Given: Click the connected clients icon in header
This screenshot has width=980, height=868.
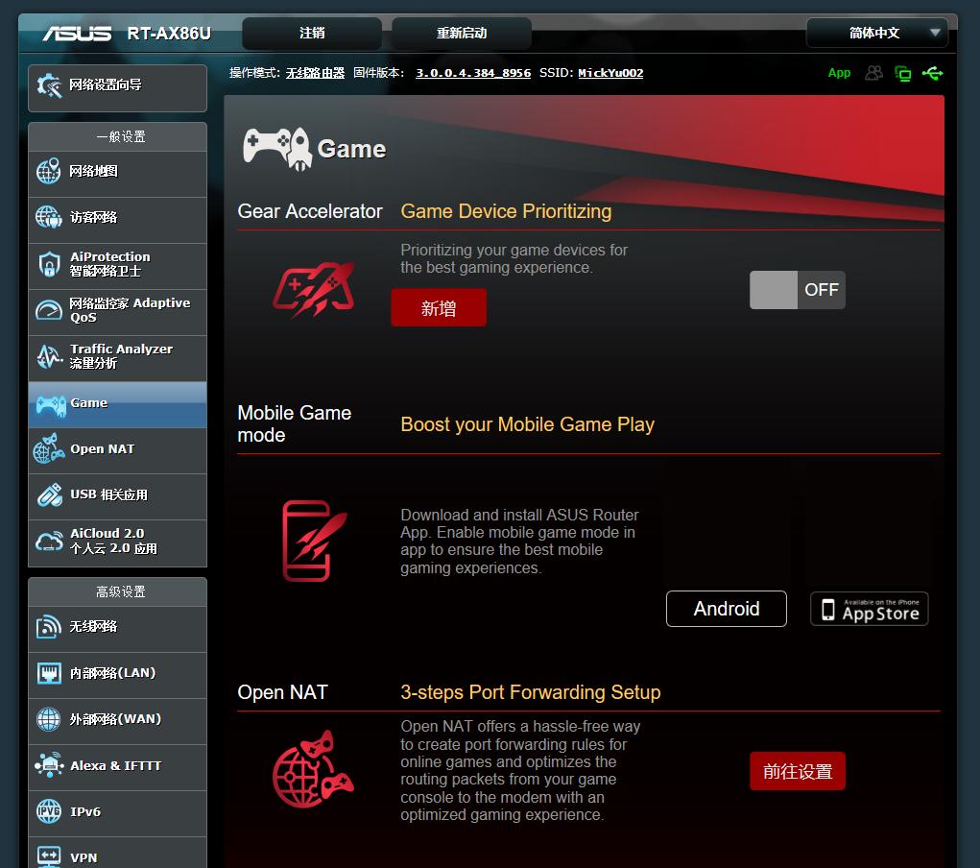Looking at the screenshot, I should pos(873,73).
